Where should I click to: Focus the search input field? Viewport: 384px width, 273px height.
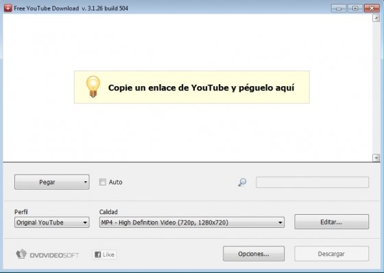tap(312, 182)
